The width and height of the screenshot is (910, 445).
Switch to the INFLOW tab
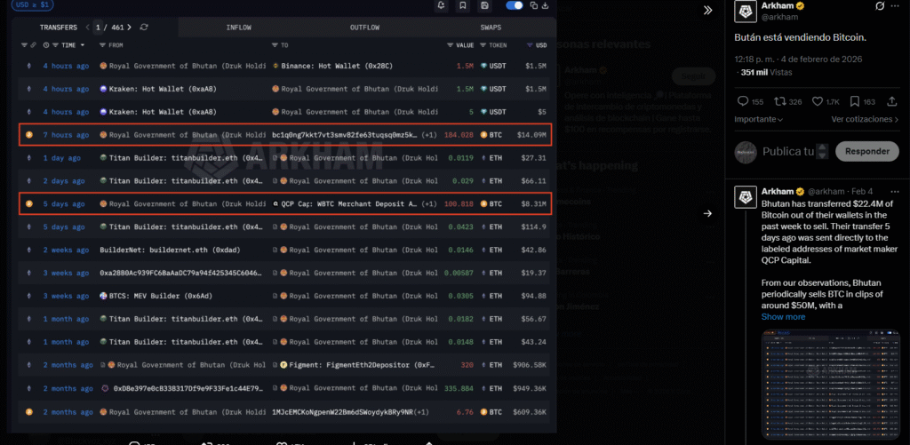[x=239, y=28]
